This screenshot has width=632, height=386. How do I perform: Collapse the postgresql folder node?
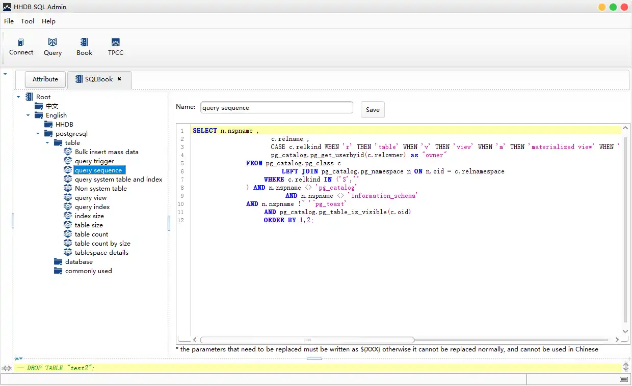pos(38,134)
